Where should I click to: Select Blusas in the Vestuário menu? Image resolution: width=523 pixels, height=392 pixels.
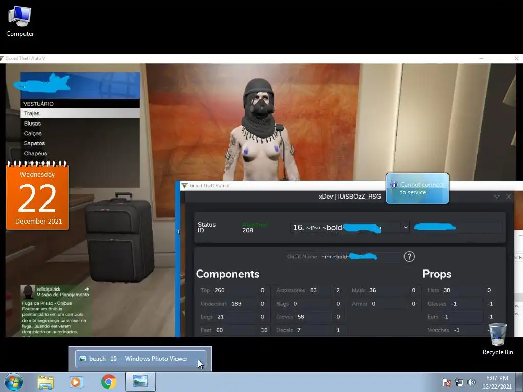point(80,124)
